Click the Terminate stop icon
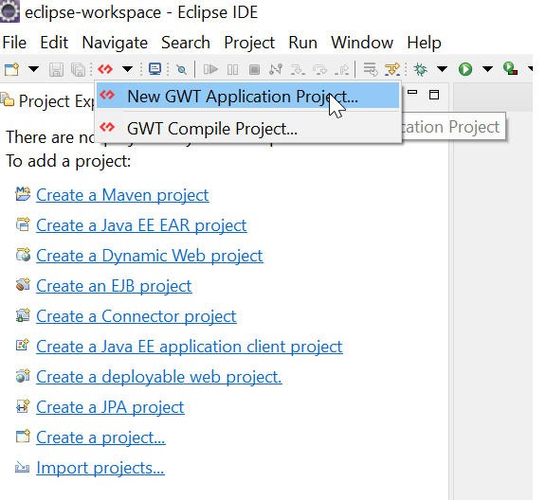 click(255, 69)
